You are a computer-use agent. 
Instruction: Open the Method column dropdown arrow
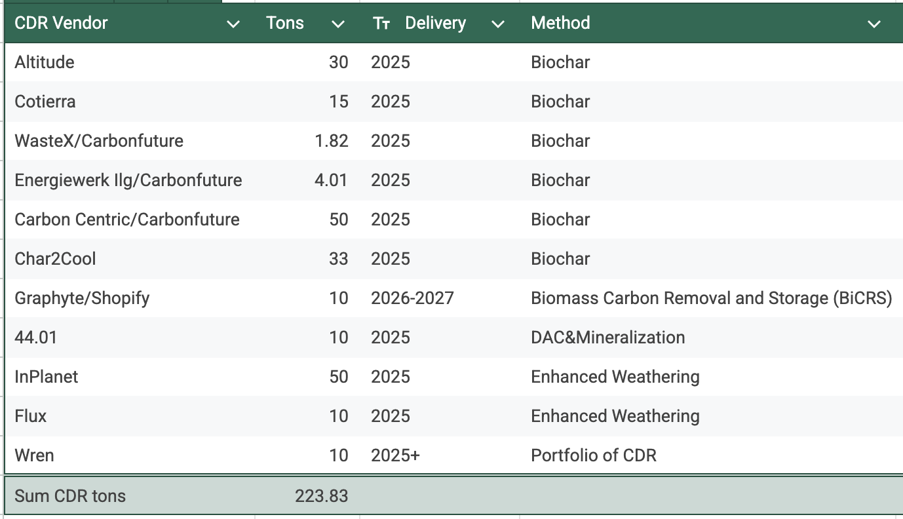coord(874,24)
